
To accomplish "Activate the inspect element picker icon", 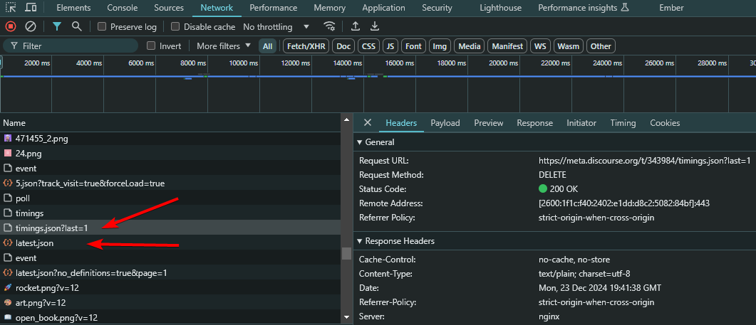I will 11,8.
